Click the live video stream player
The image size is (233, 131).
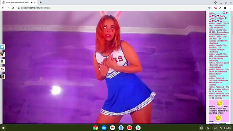click(x=104, y=67)
